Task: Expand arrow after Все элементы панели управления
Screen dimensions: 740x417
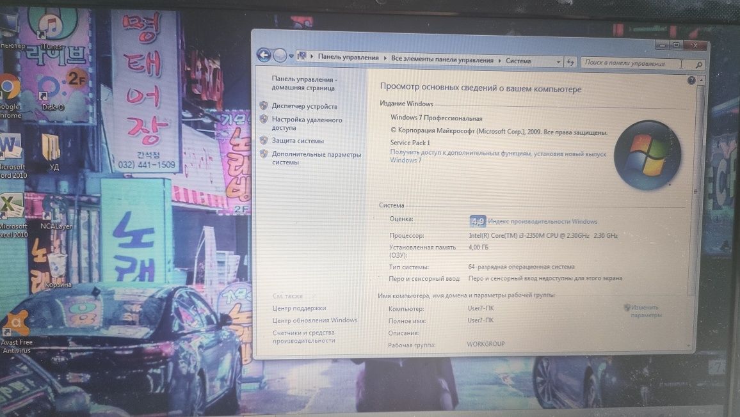Action: (499, 60)
